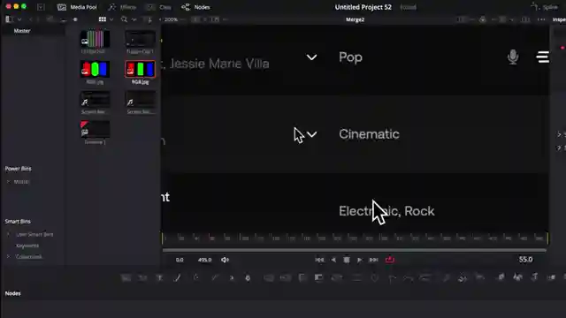Add a Blur node from toolbar
The height and width of the screenshot is (318, 566).
[248, 277]
